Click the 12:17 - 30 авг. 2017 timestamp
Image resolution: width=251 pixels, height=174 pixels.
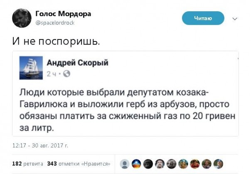point(40,146)
